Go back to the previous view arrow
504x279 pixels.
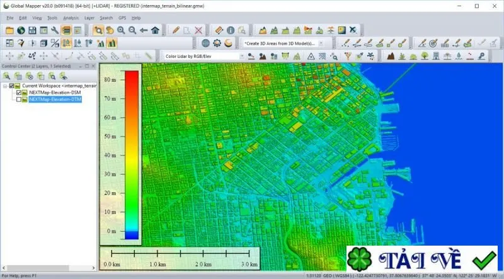(144, 30)
